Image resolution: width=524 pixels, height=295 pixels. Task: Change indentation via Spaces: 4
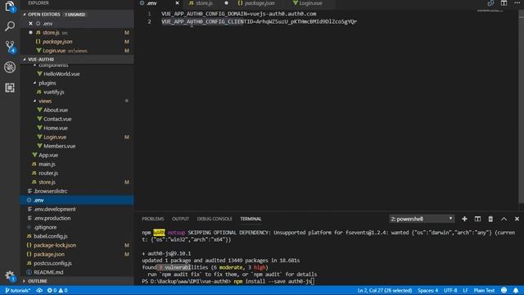[427, 290]
